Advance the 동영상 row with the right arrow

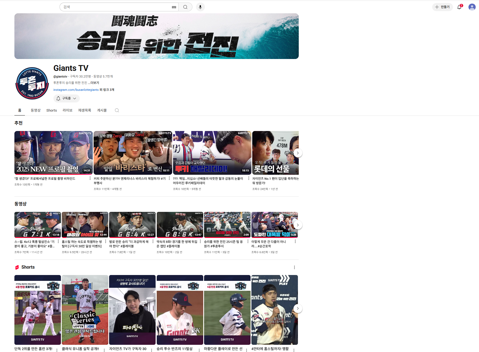(x=298, y=225)
